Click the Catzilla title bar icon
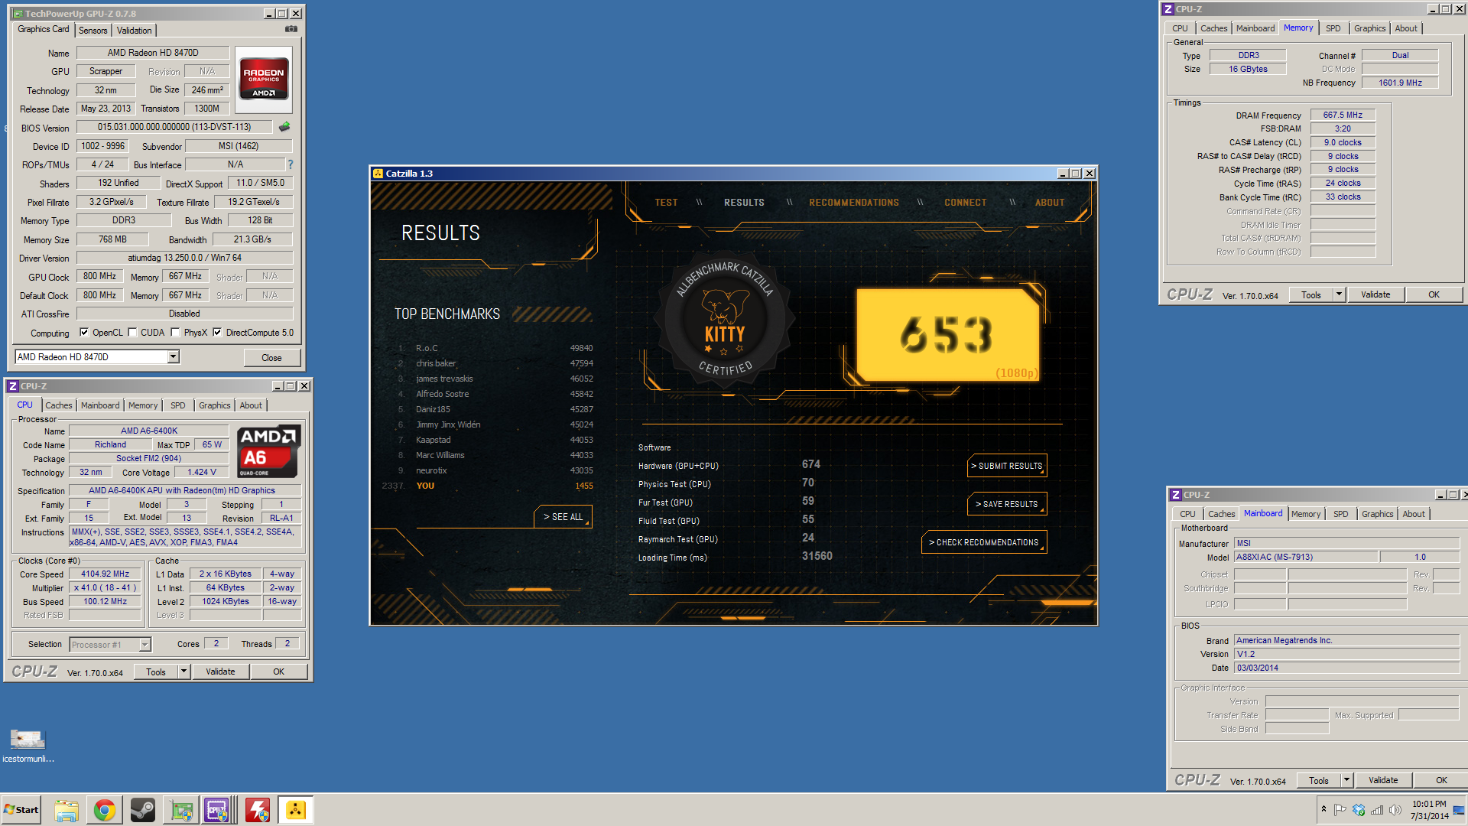 click(x=378, y=174)
